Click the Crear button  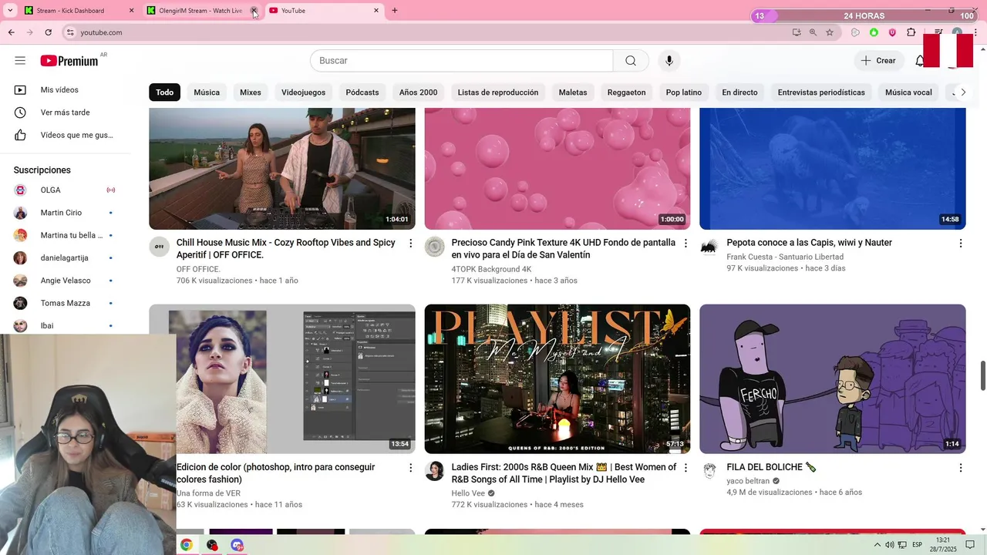[x=878, y=61]
